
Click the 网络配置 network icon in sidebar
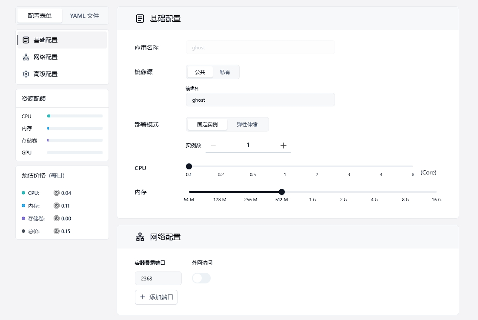(x=26, y=57)
